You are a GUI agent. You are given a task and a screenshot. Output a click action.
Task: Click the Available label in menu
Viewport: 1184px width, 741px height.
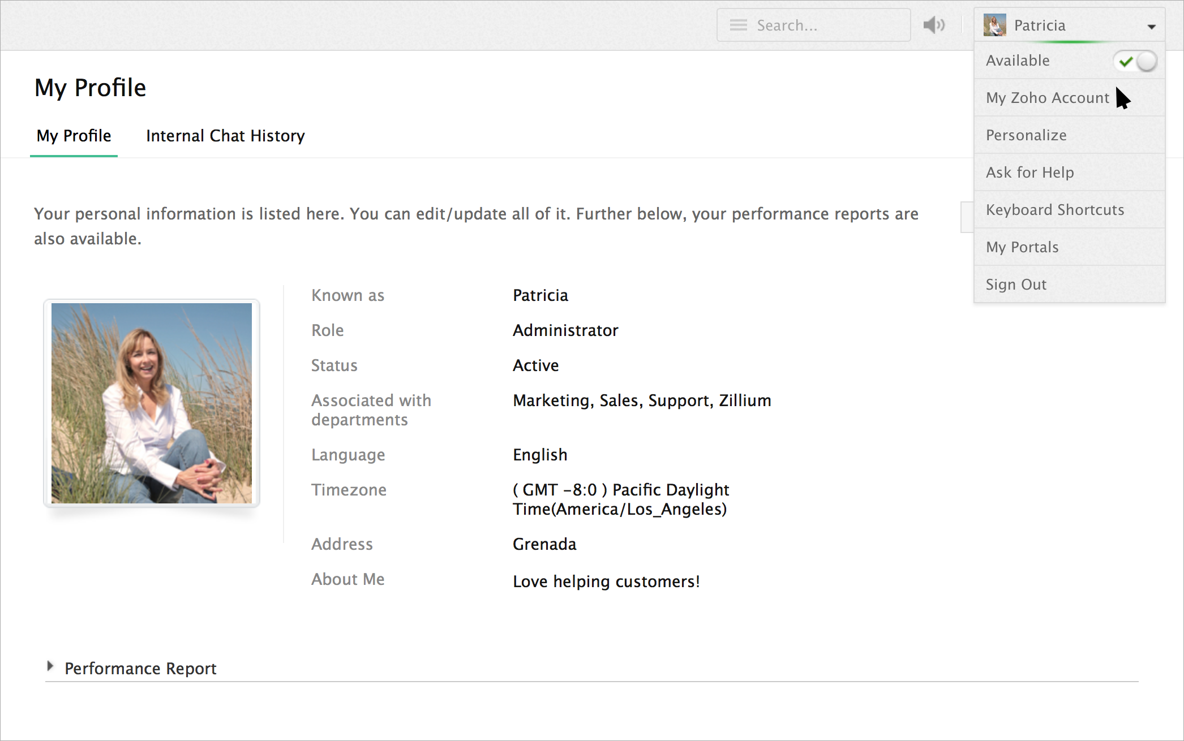tap(1018, 61)
